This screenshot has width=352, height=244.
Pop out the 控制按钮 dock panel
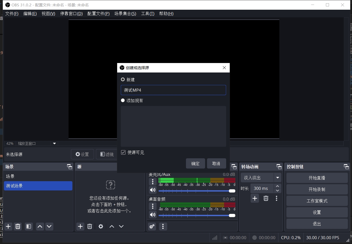[346, 167]
